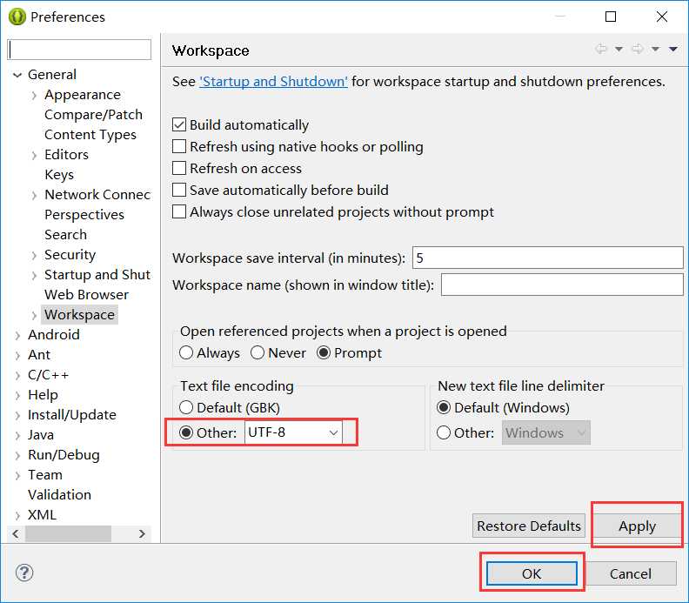Select Validation in the preferences tree

coord(59,494)
